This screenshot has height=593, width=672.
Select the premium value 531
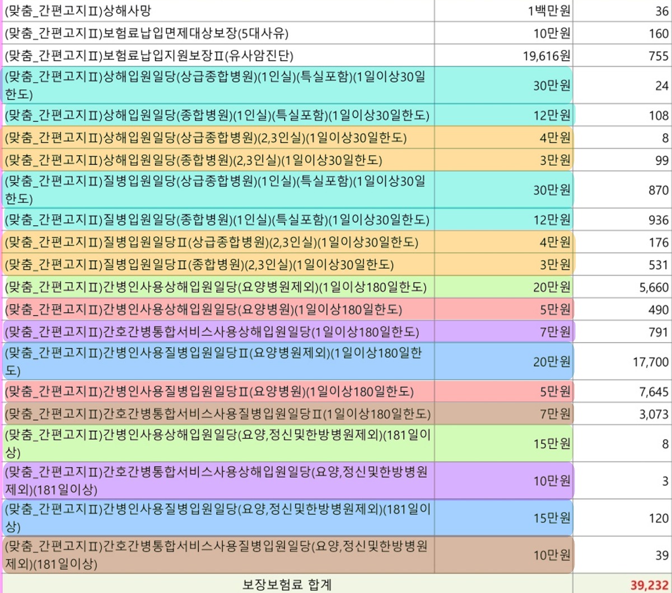point(659,265)
